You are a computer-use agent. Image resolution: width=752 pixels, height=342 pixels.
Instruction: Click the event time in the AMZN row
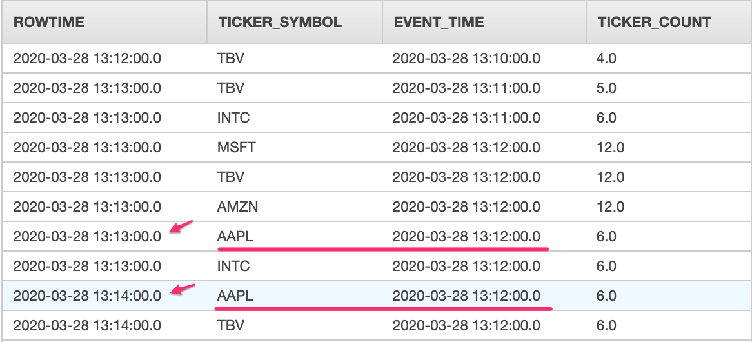[466, 206]
